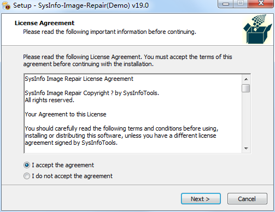275x212 pixels.
Task: Click the license text scrollbar thumb
Action: pyautogui.click(x=246, y=89)
